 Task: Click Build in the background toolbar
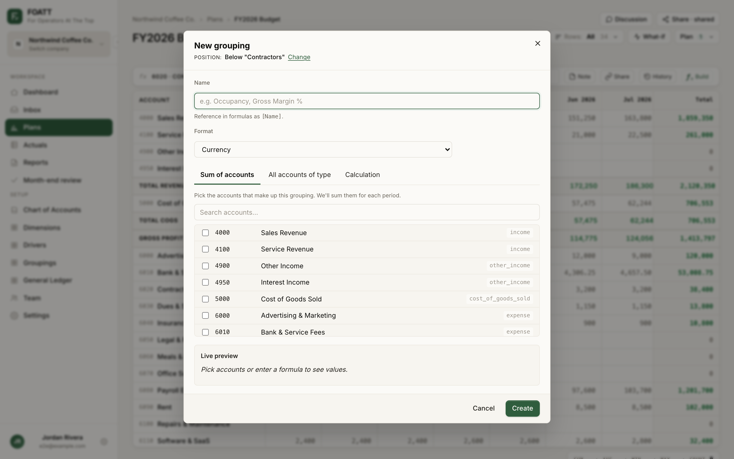(697, 76)
